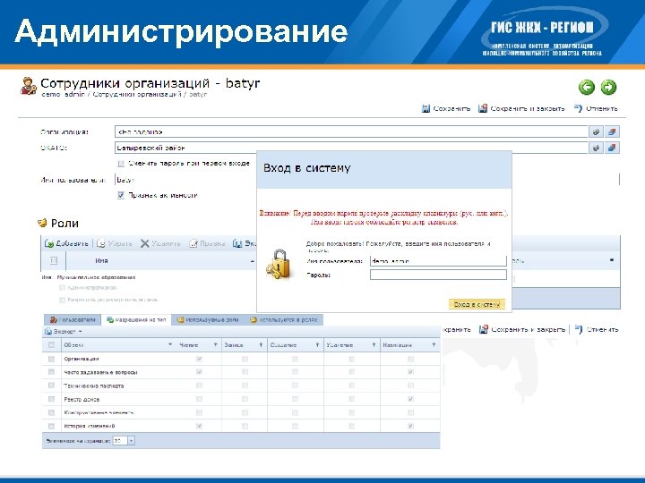The height and width of the screenshot is (483, 645).
Task: Click the Вход в систему login button
Action: 477,304
